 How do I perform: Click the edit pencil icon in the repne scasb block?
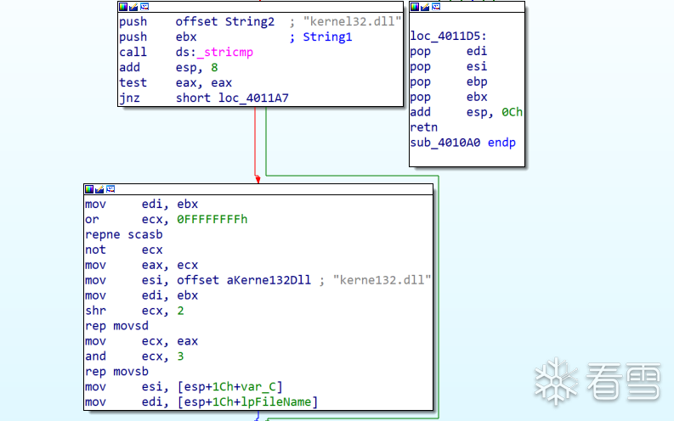pyautogui.click(x=99, y=189)
